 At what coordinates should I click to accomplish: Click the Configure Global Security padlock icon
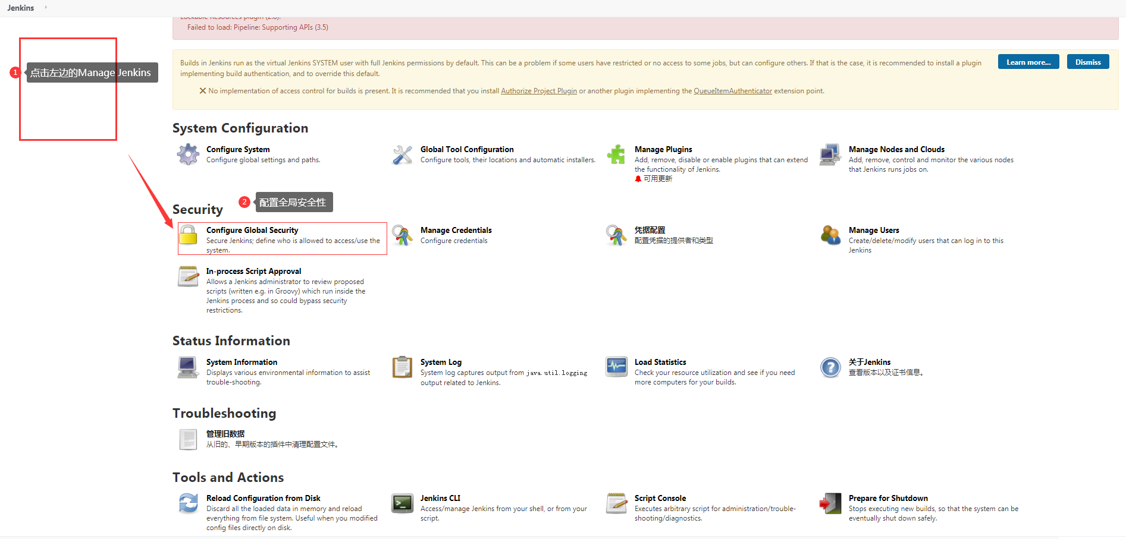pos(188,235)
